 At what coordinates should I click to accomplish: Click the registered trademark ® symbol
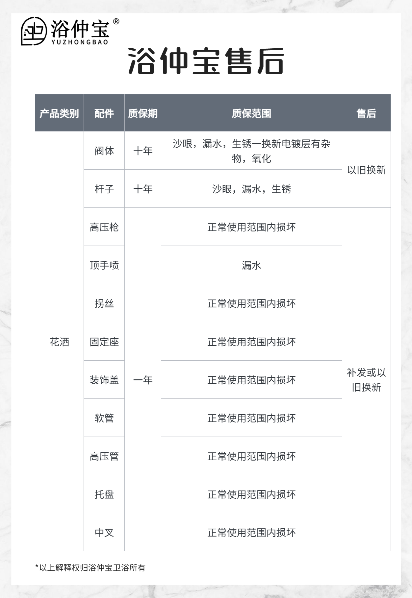tap(116, 22)
